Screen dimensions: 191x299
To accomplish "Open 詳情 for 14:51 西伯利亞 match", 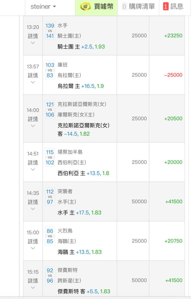I will tap(33, 162).
